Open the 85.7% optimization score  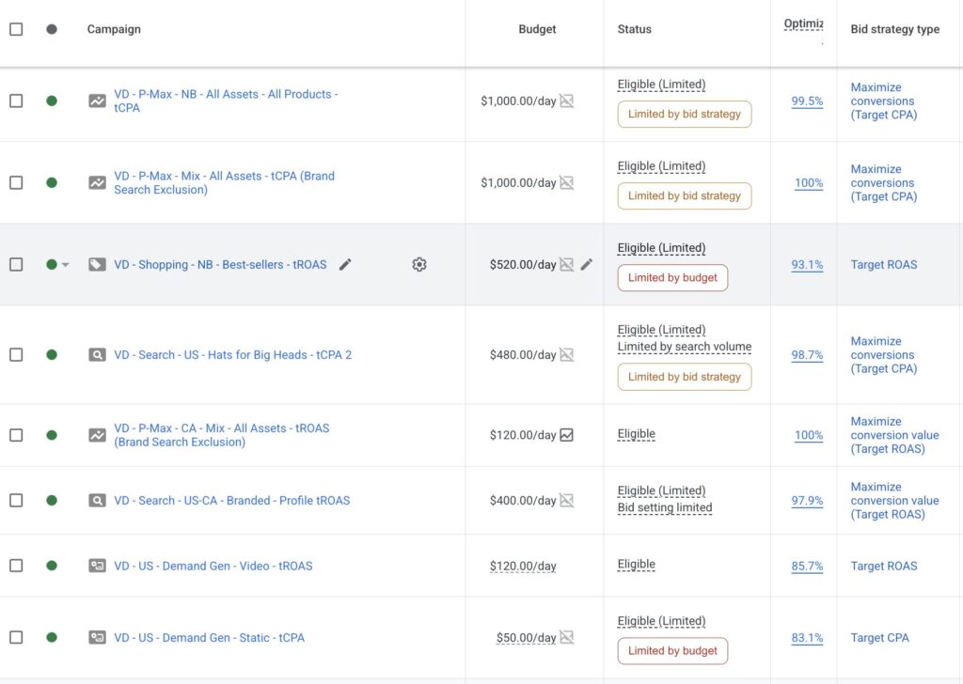click(807, 567)
